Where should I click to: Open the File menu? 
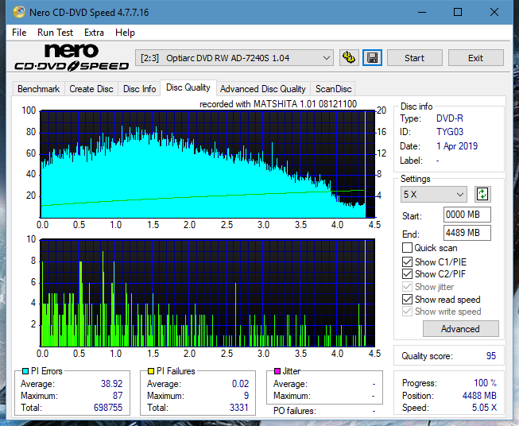point(19,33)
